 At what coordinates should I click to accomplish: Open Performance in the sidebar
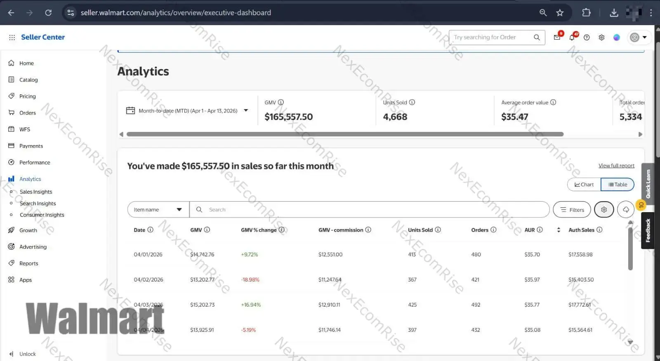pyautogui.click(x=35, y=162)
